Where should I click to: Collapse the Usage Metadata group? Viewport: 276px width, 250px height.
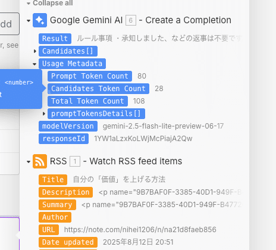click(x=34, y=64)
